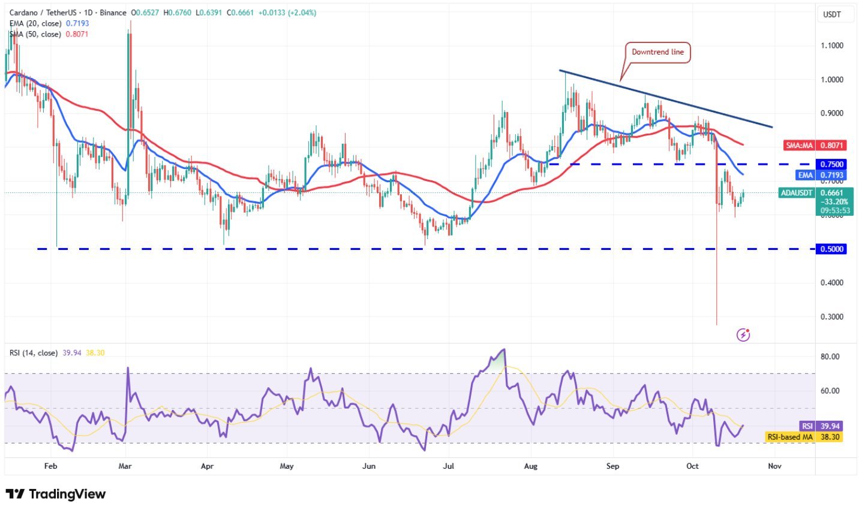Select the SMA (50, close) legend entry
862x510 pixels.
[37, 34]
